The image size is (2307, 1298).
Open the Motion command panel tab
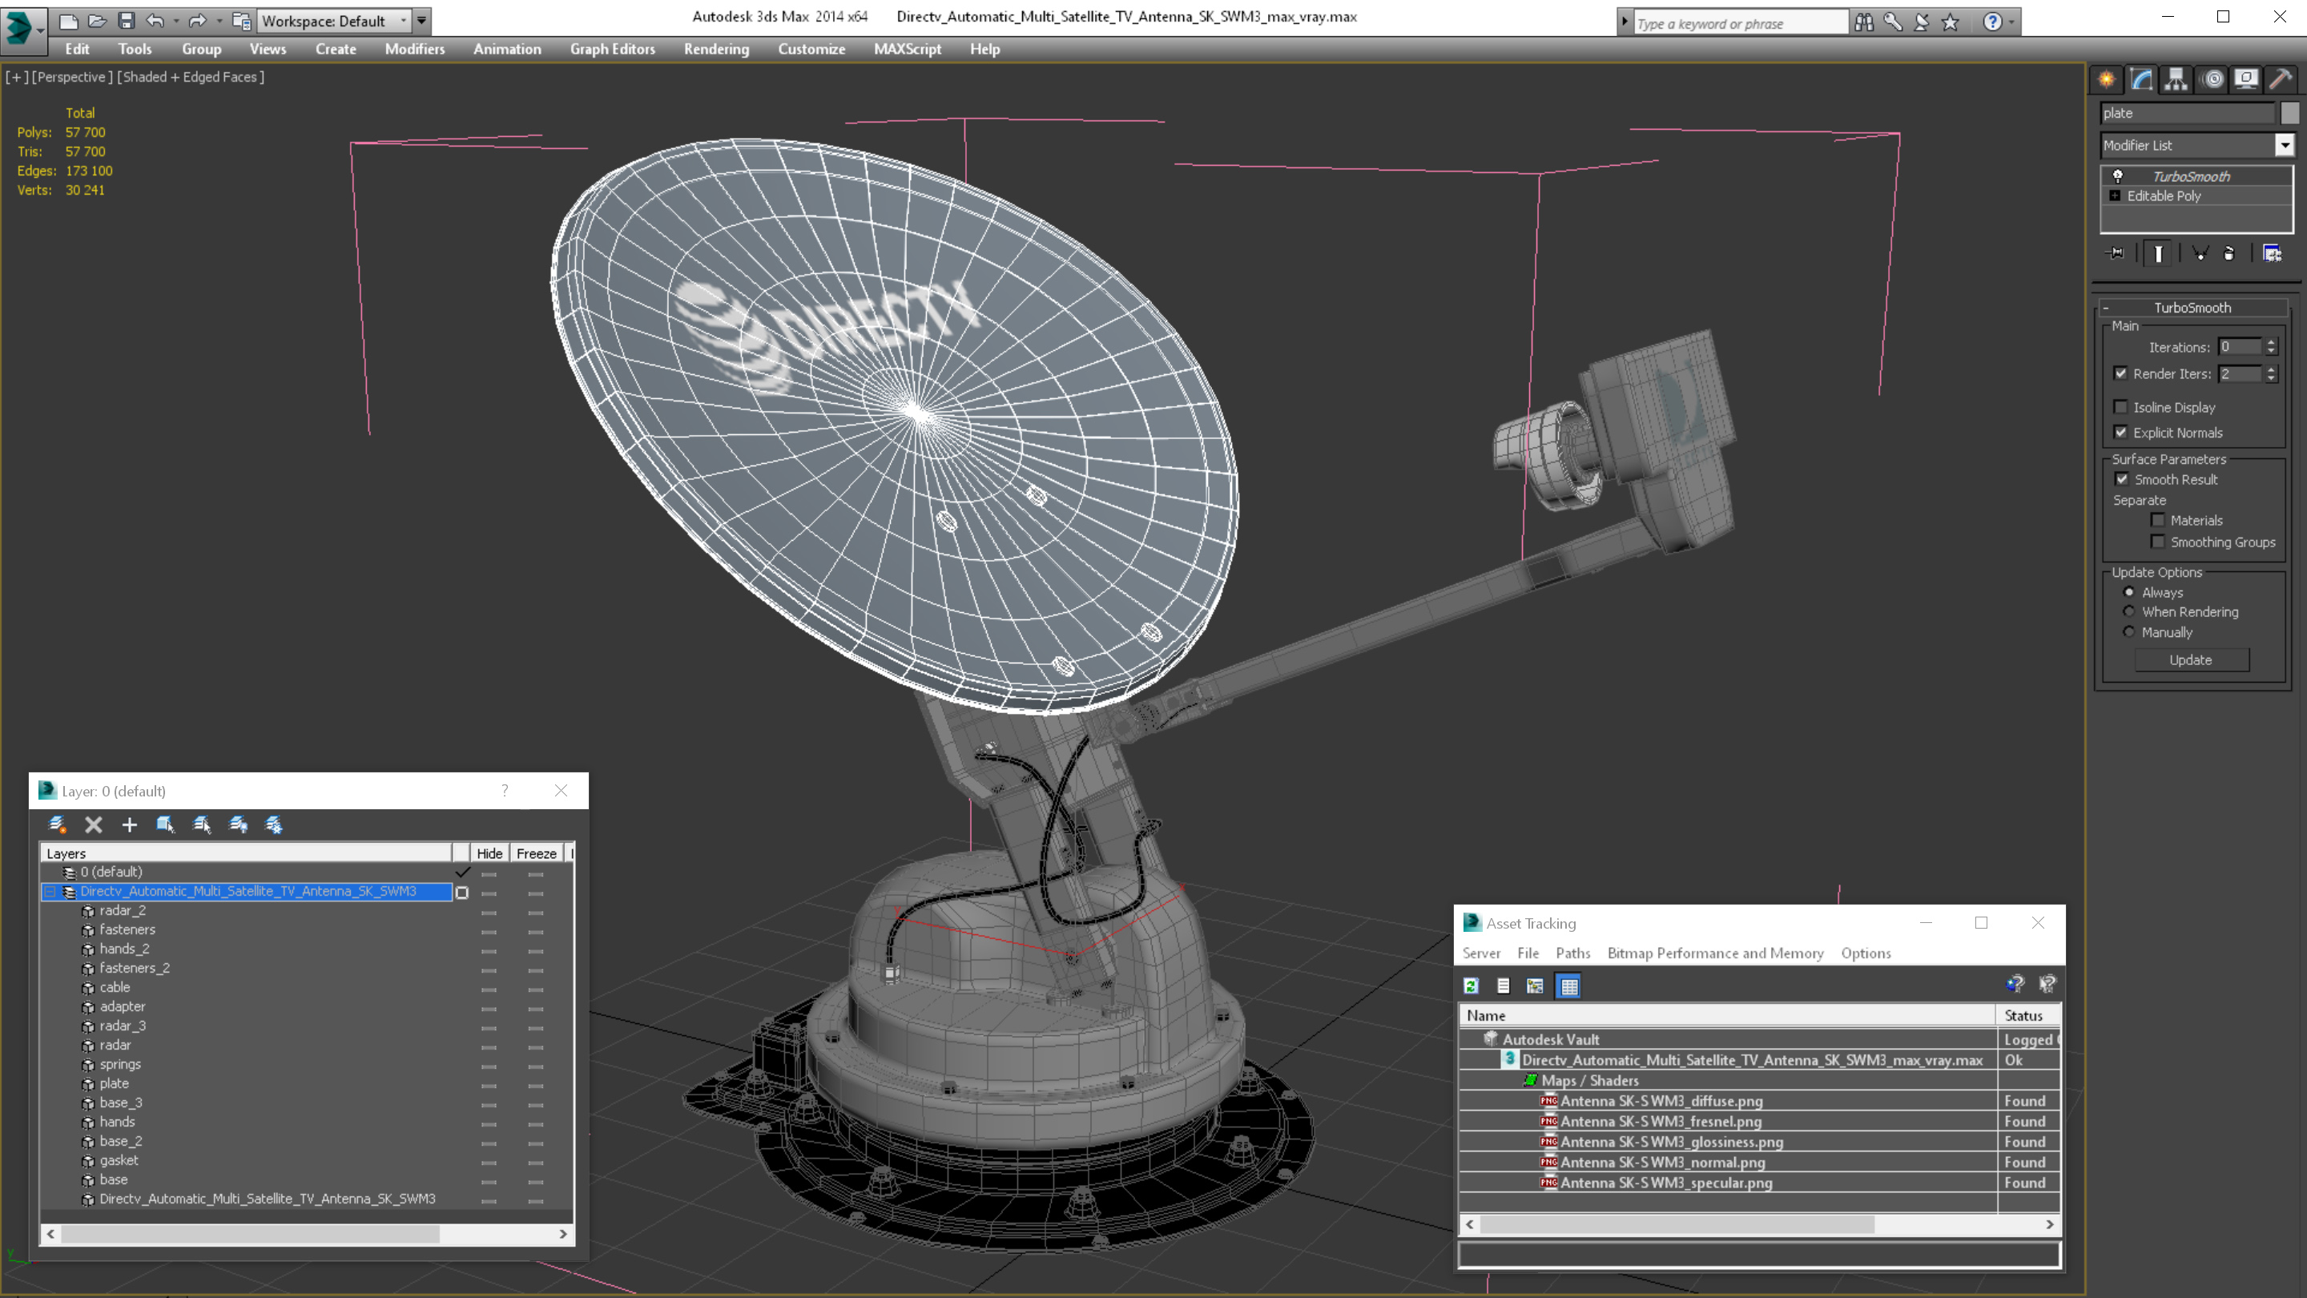point(2212,80)
